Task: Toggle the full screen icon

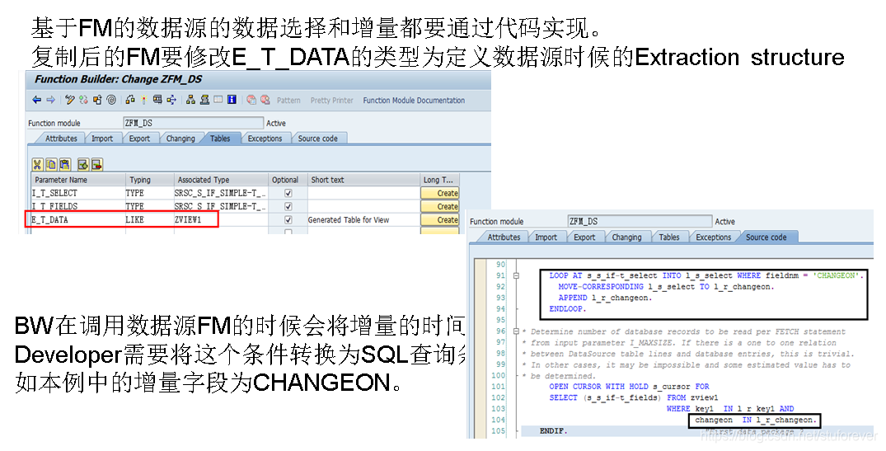Action: (x=218, y=100)
